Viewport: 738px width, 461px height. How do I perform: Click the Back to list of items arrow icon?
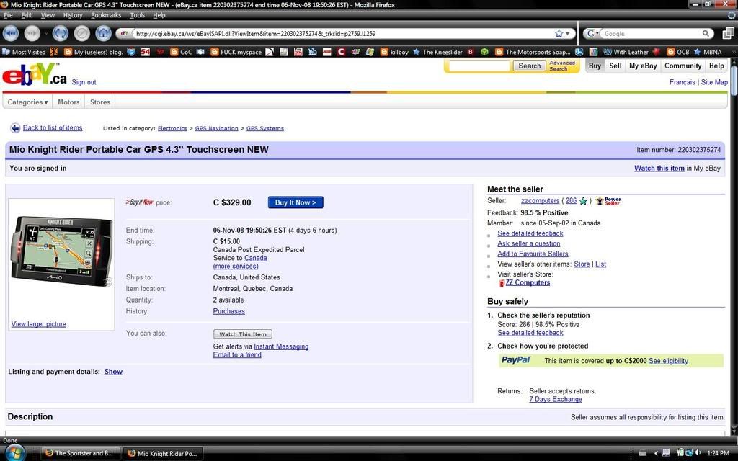(x=15, y=128)
